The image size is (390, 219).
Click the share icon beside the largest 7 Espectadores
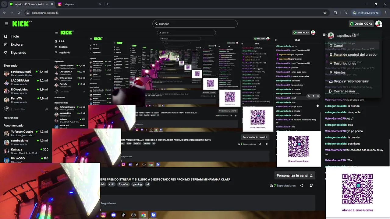coord(301,186)
